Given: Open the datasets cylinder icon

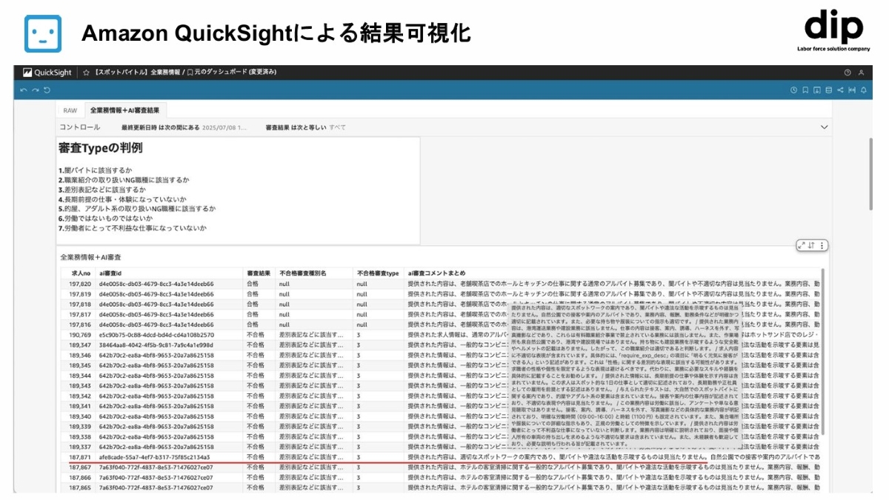Looking at the screenshot, I should [x=828, y=90].
